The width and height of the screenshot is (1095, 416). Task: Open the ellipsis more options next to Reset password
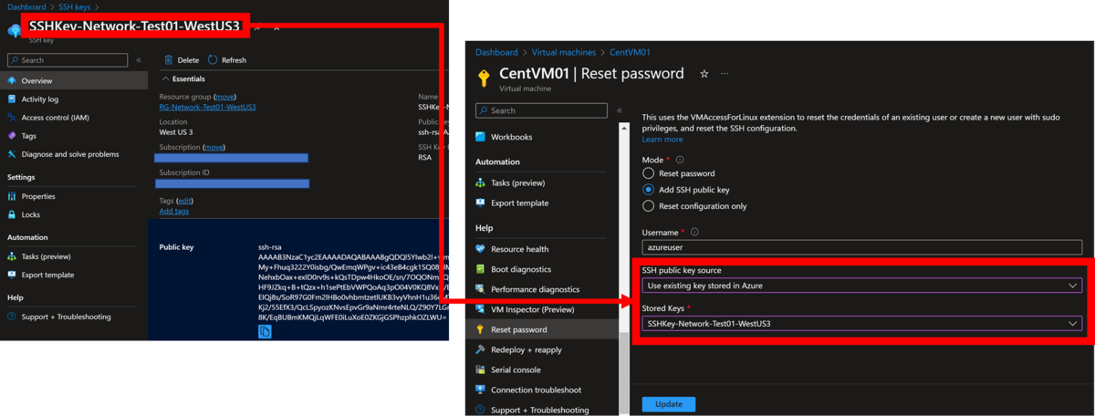point(725,74)
